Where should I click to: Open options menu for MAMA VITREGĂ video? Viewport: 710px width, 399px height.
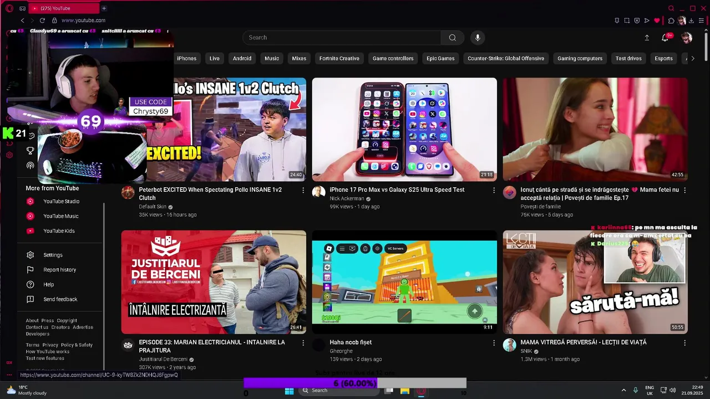pyautogui.click(x=684, y=343)
